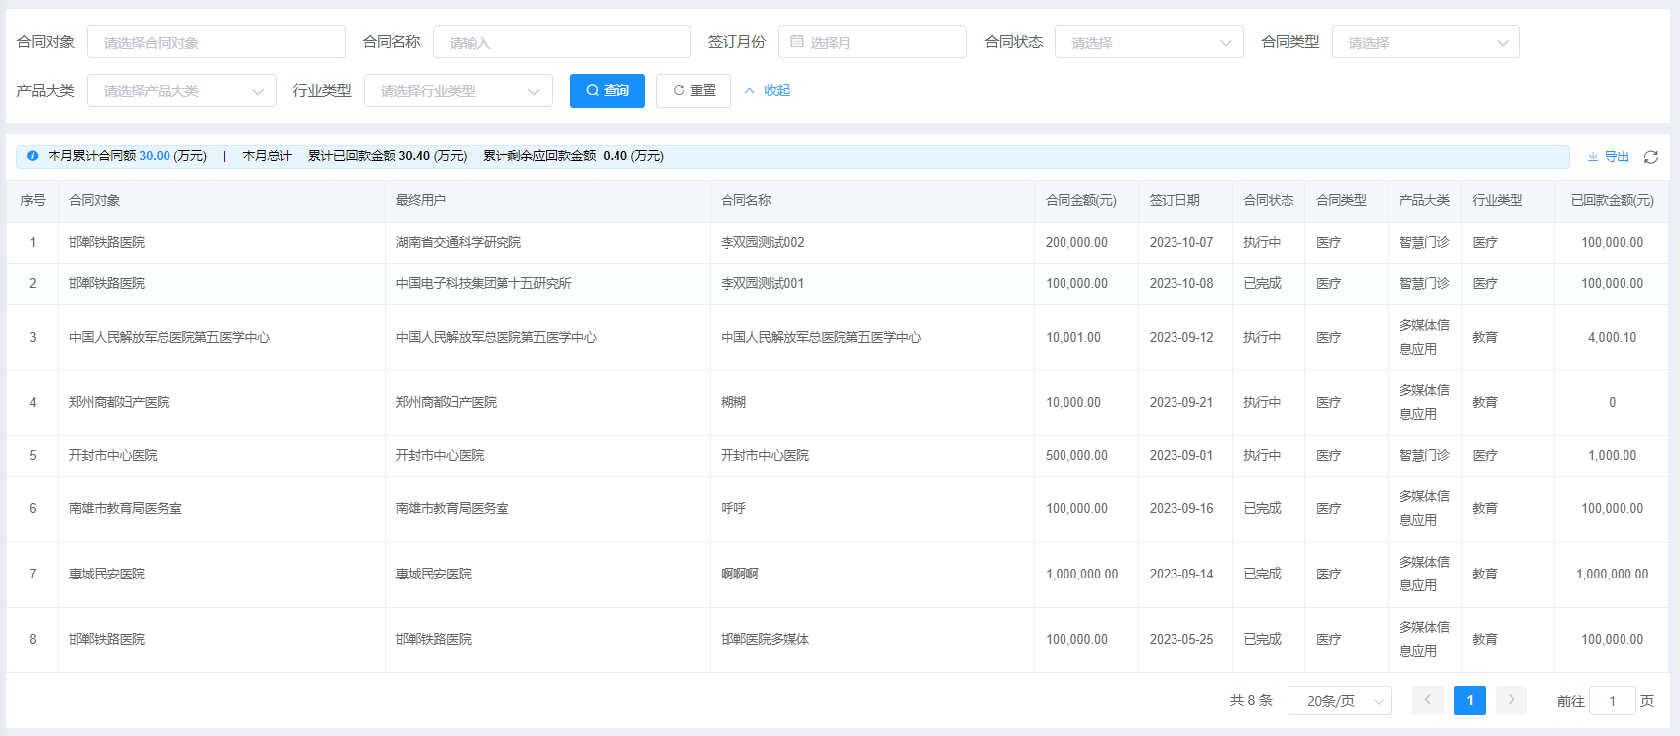Open the contract status dropdown
The height and width of the screenshot is (736, 1680).
1148,42
